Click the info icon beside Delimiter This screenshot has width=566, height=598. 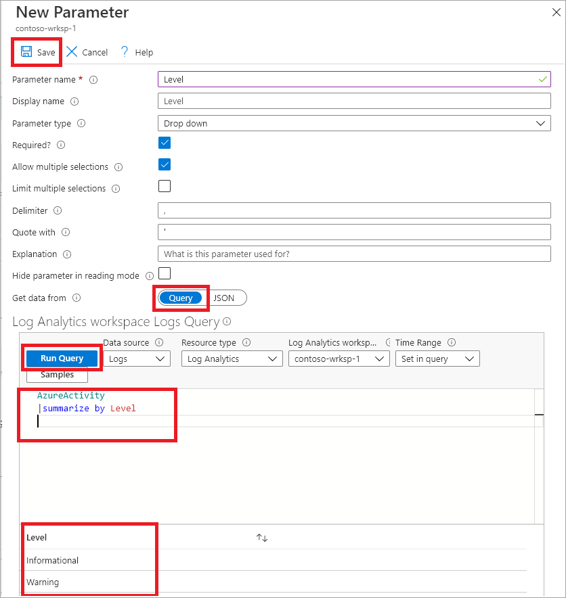click(57, 210)
